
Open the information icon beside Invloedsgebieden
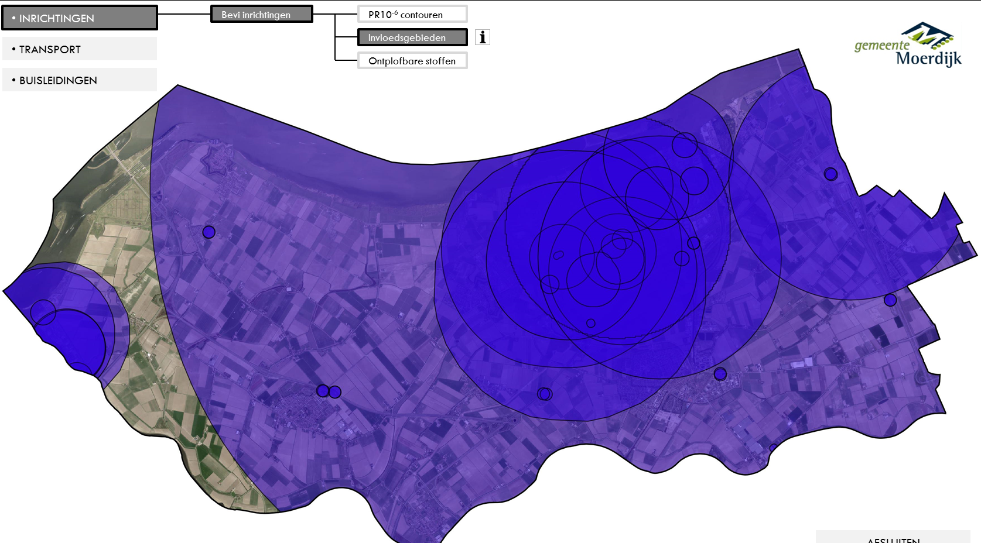pyautogui.click(x=483, y=37)
